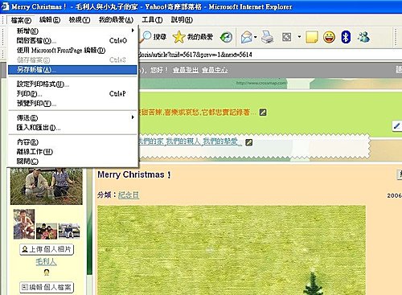Expand the 新增(N) submenu
Viewport: 402px width, 295px height.
pyautogui.click(x=72, y=31)
